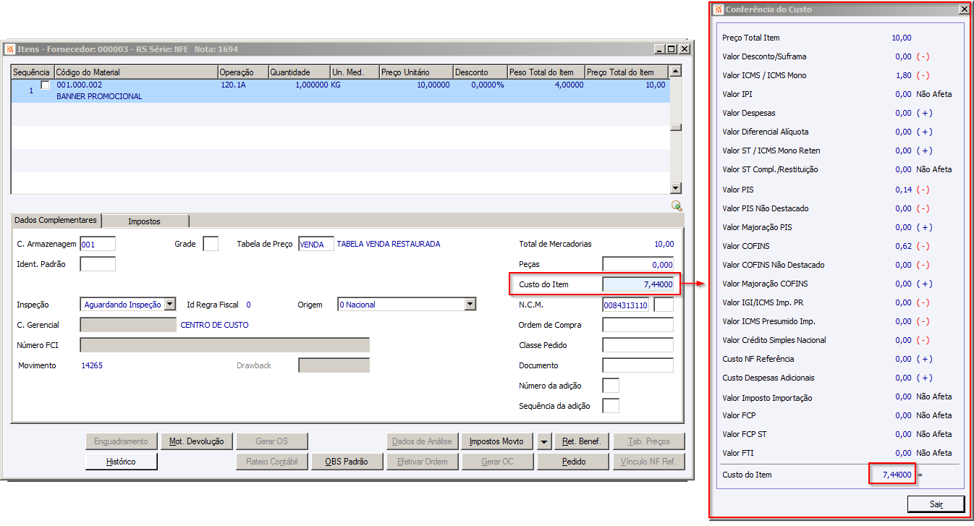Viewport: 974px width, 526px height.
Task: Click the Operação column header
Action: (243, 72)
